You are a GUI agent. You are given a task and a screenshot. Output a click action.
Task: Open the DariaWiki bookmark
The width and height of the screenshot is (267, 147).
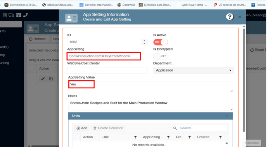click(126, 5)
